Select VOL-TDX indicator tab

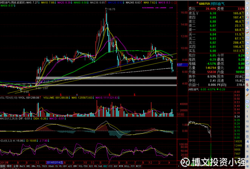(x=83, y=166)
